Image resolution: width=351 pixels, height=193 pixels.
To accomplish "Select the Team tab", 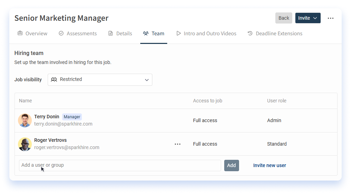I will click(x=153, y=34).
